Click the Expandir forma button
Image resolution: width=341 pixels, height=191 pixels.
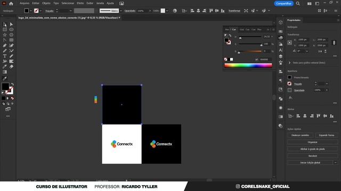[x=327, y=135]
